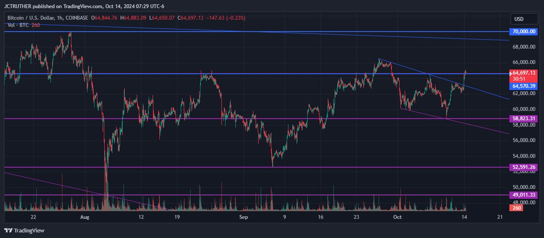Image resolution: width=544 pixels, height=238 pixels.
Task: Click the high value H64,883.09
Action: [133, 17]
